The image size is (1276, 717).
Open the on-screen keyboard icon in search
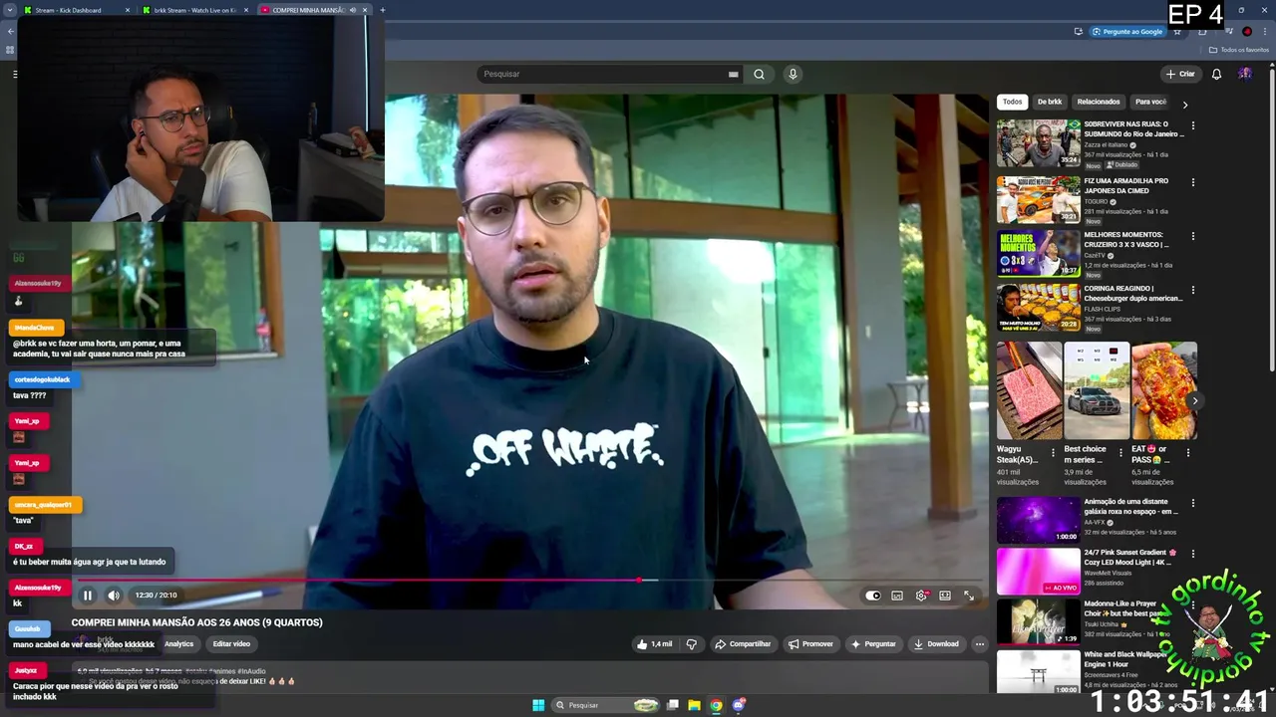[734, 74]
